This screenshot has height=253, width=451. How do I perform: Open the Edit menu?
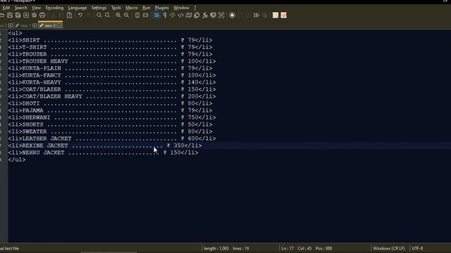pyautogui.click(x=6, y=8)
